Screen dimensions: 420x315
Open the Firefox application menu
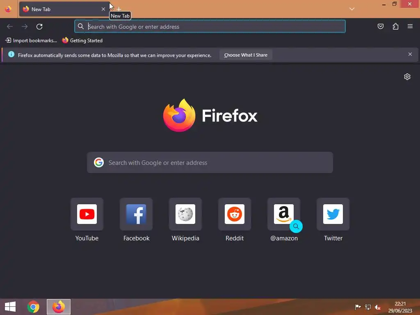click(410, 26)
